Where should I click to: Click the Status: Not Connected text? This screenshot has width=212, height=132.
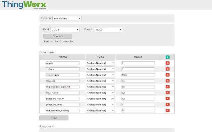(59, 41)
